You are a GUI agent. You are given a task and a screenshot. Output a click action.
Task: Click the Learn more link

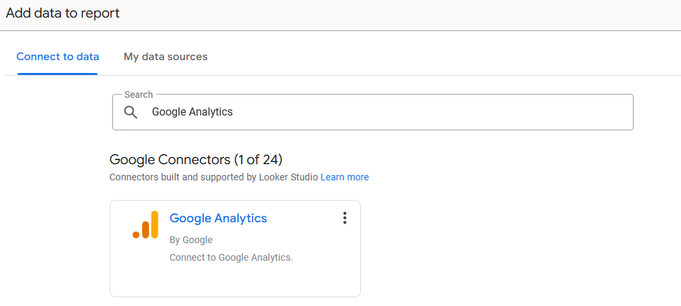(x=345, y=177)
